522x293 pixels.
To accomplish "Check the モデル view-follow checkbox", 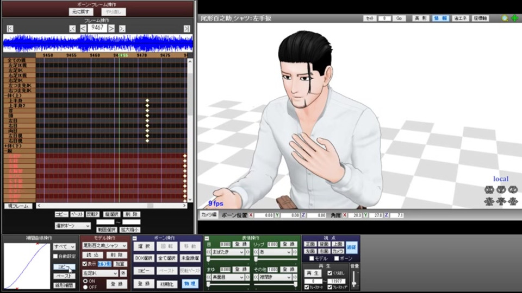I will 312,258.
